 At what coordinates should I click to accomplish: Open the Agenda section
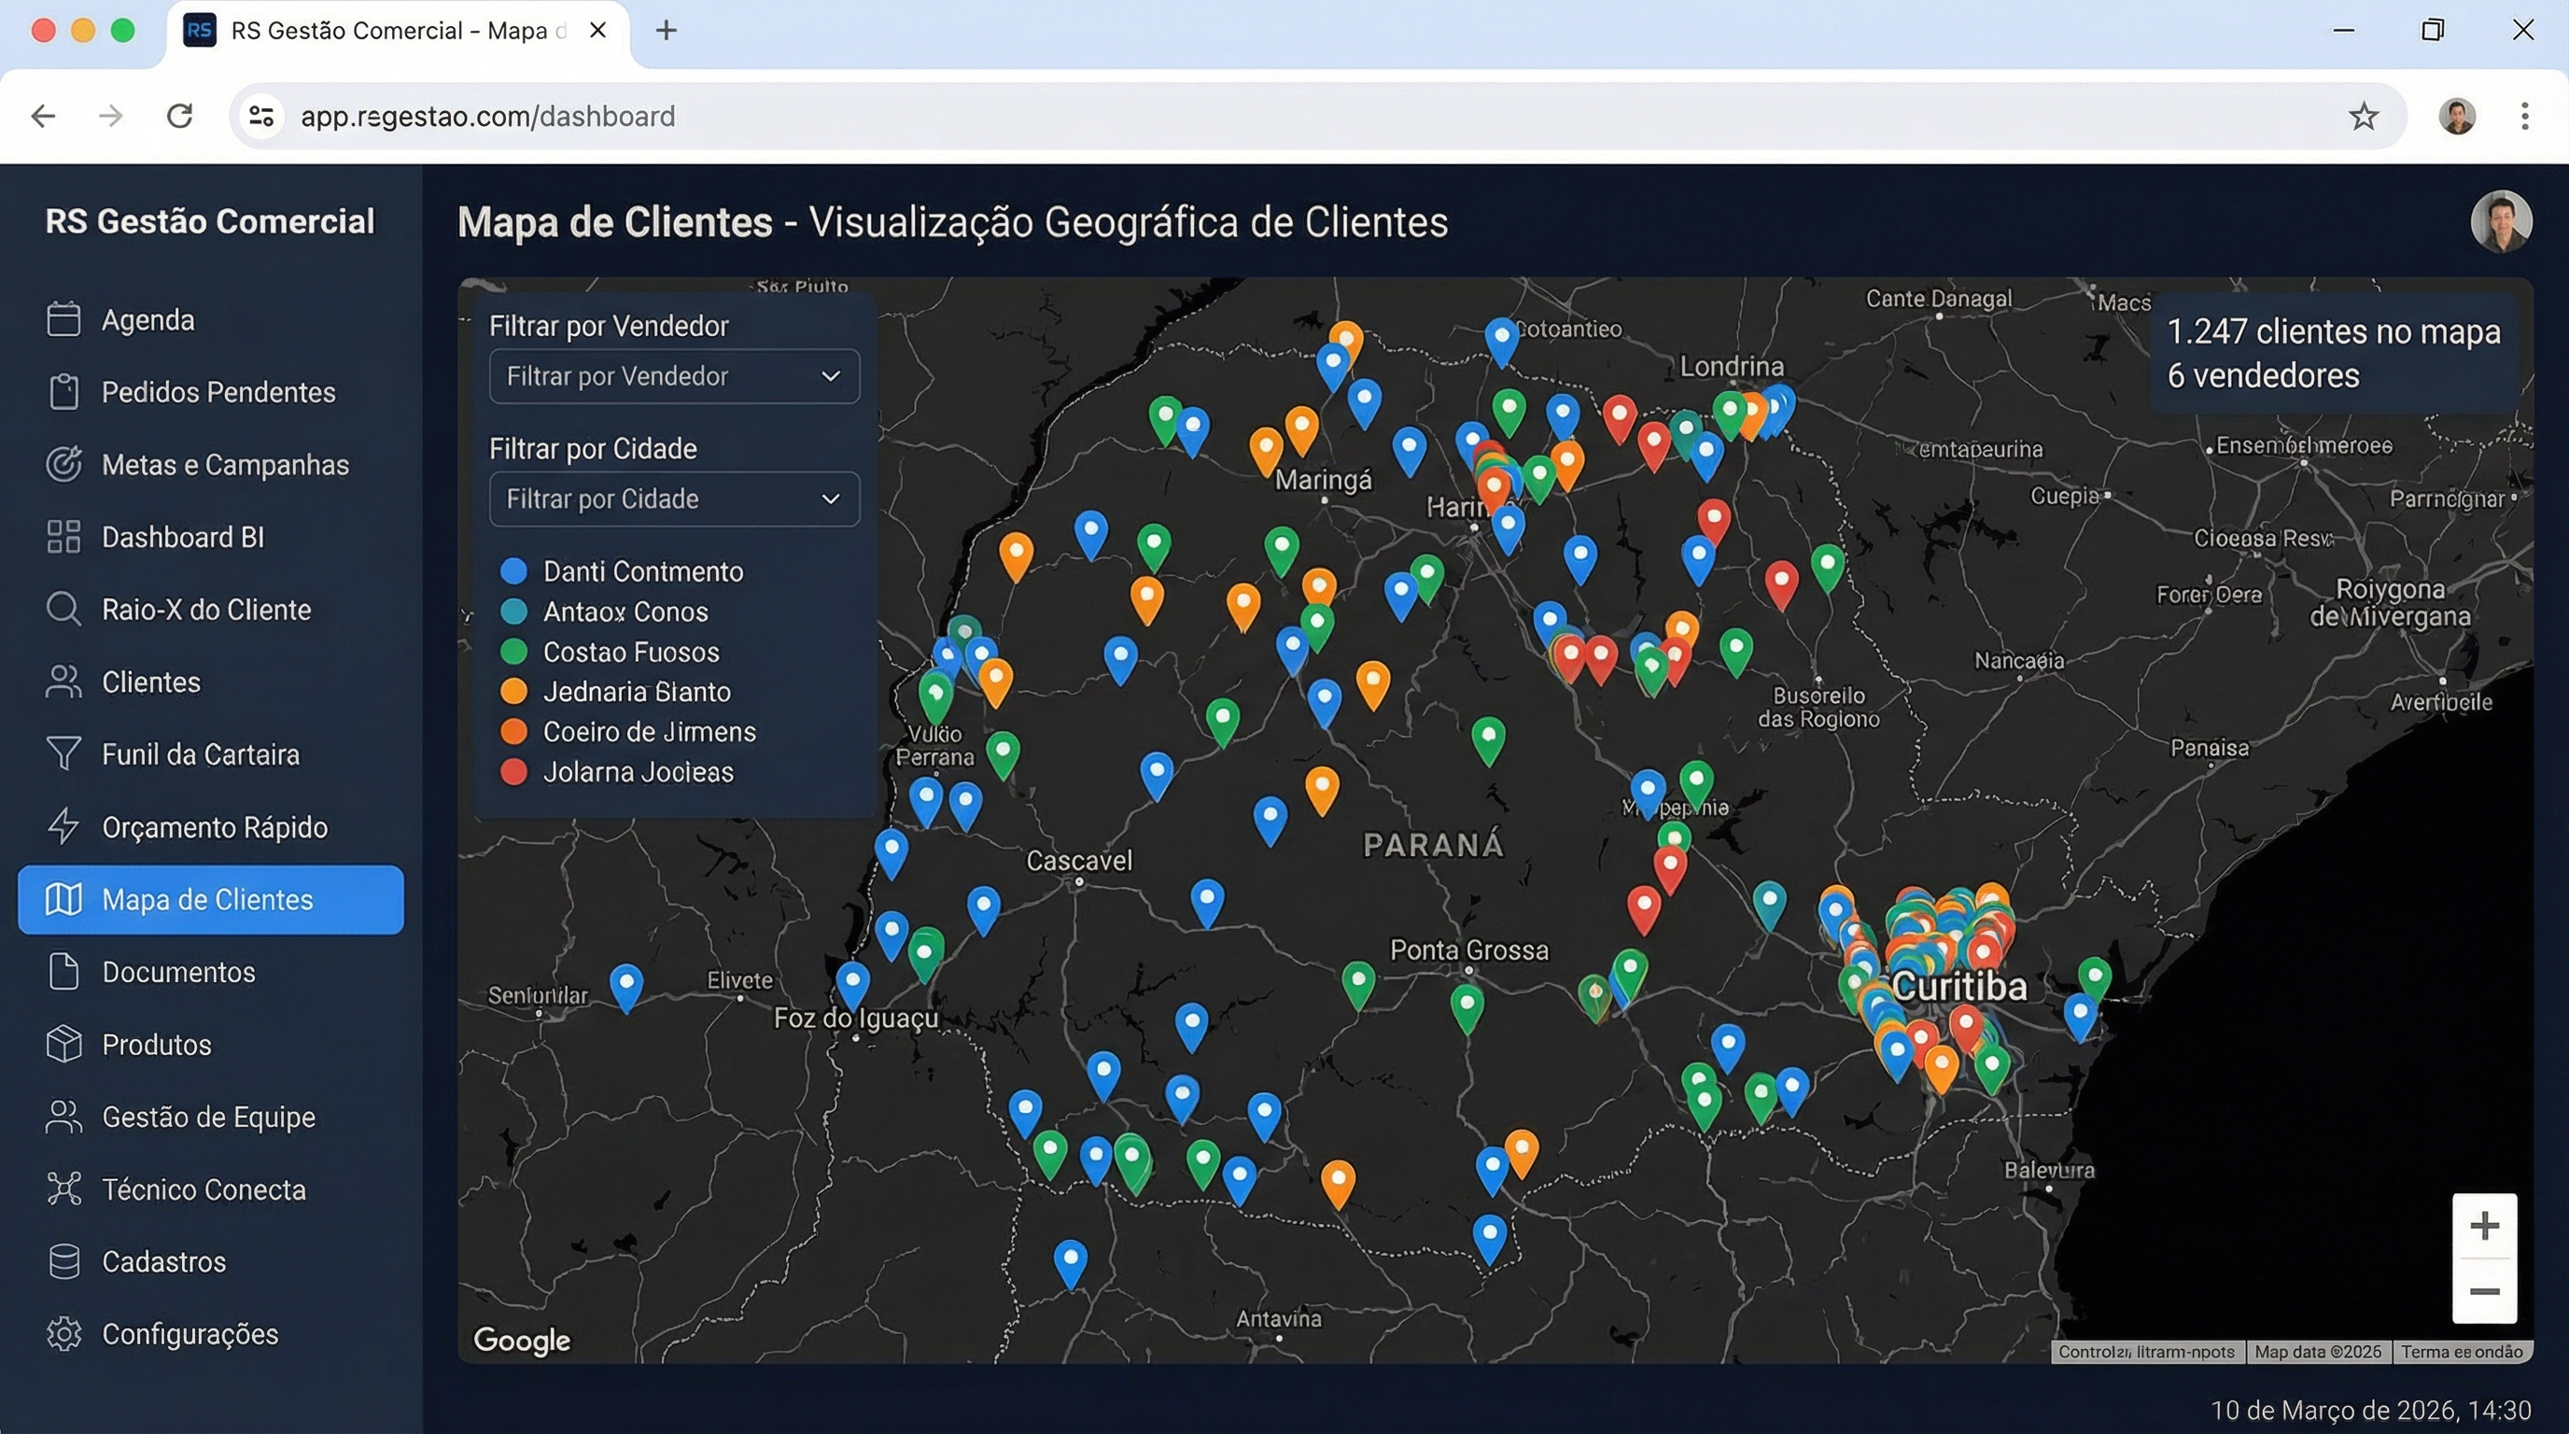coord(147,319)
